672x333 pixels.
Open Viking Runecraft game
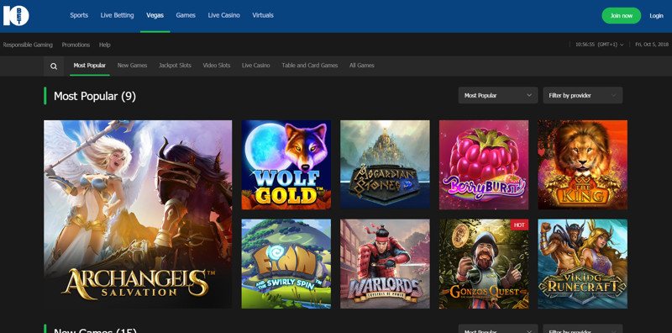tap(582, 264)
